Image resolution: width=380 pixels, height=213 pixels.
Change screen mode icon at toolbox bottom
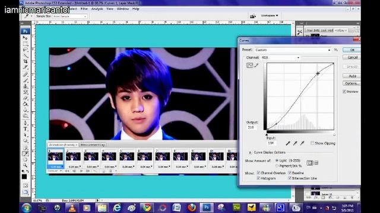tap(25, 192)
